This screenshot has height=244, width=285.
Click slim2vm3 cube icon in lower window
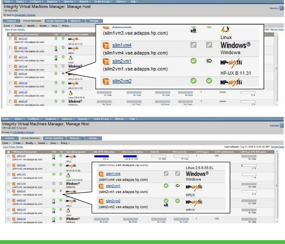[x=14, y=210]
